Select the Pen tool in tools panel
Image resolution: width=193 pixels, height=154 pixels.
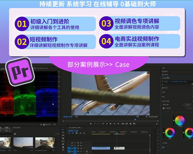click(x=63, y=144)
